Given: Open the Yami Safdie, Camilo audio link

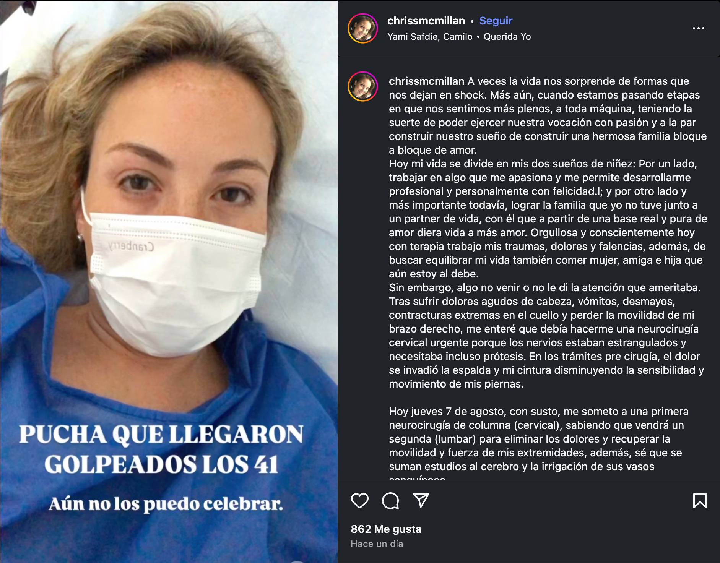Looking at the screenshot, I should coord(430,37).
